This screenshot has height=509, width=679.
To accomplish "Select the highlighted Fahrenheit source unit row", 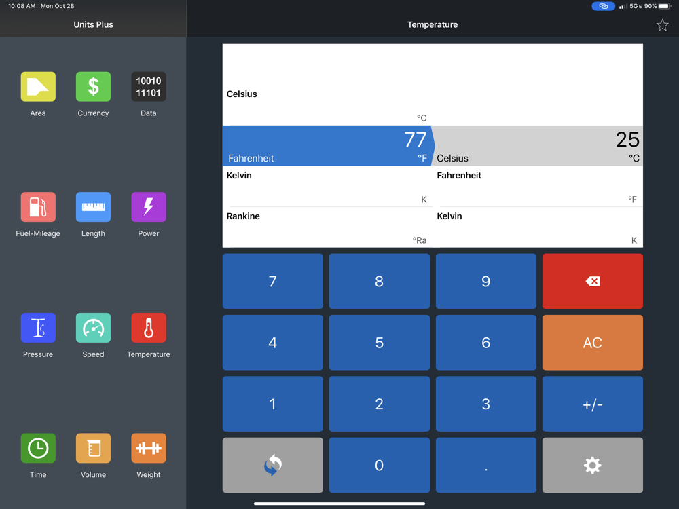I will click(x=327, y=146).
